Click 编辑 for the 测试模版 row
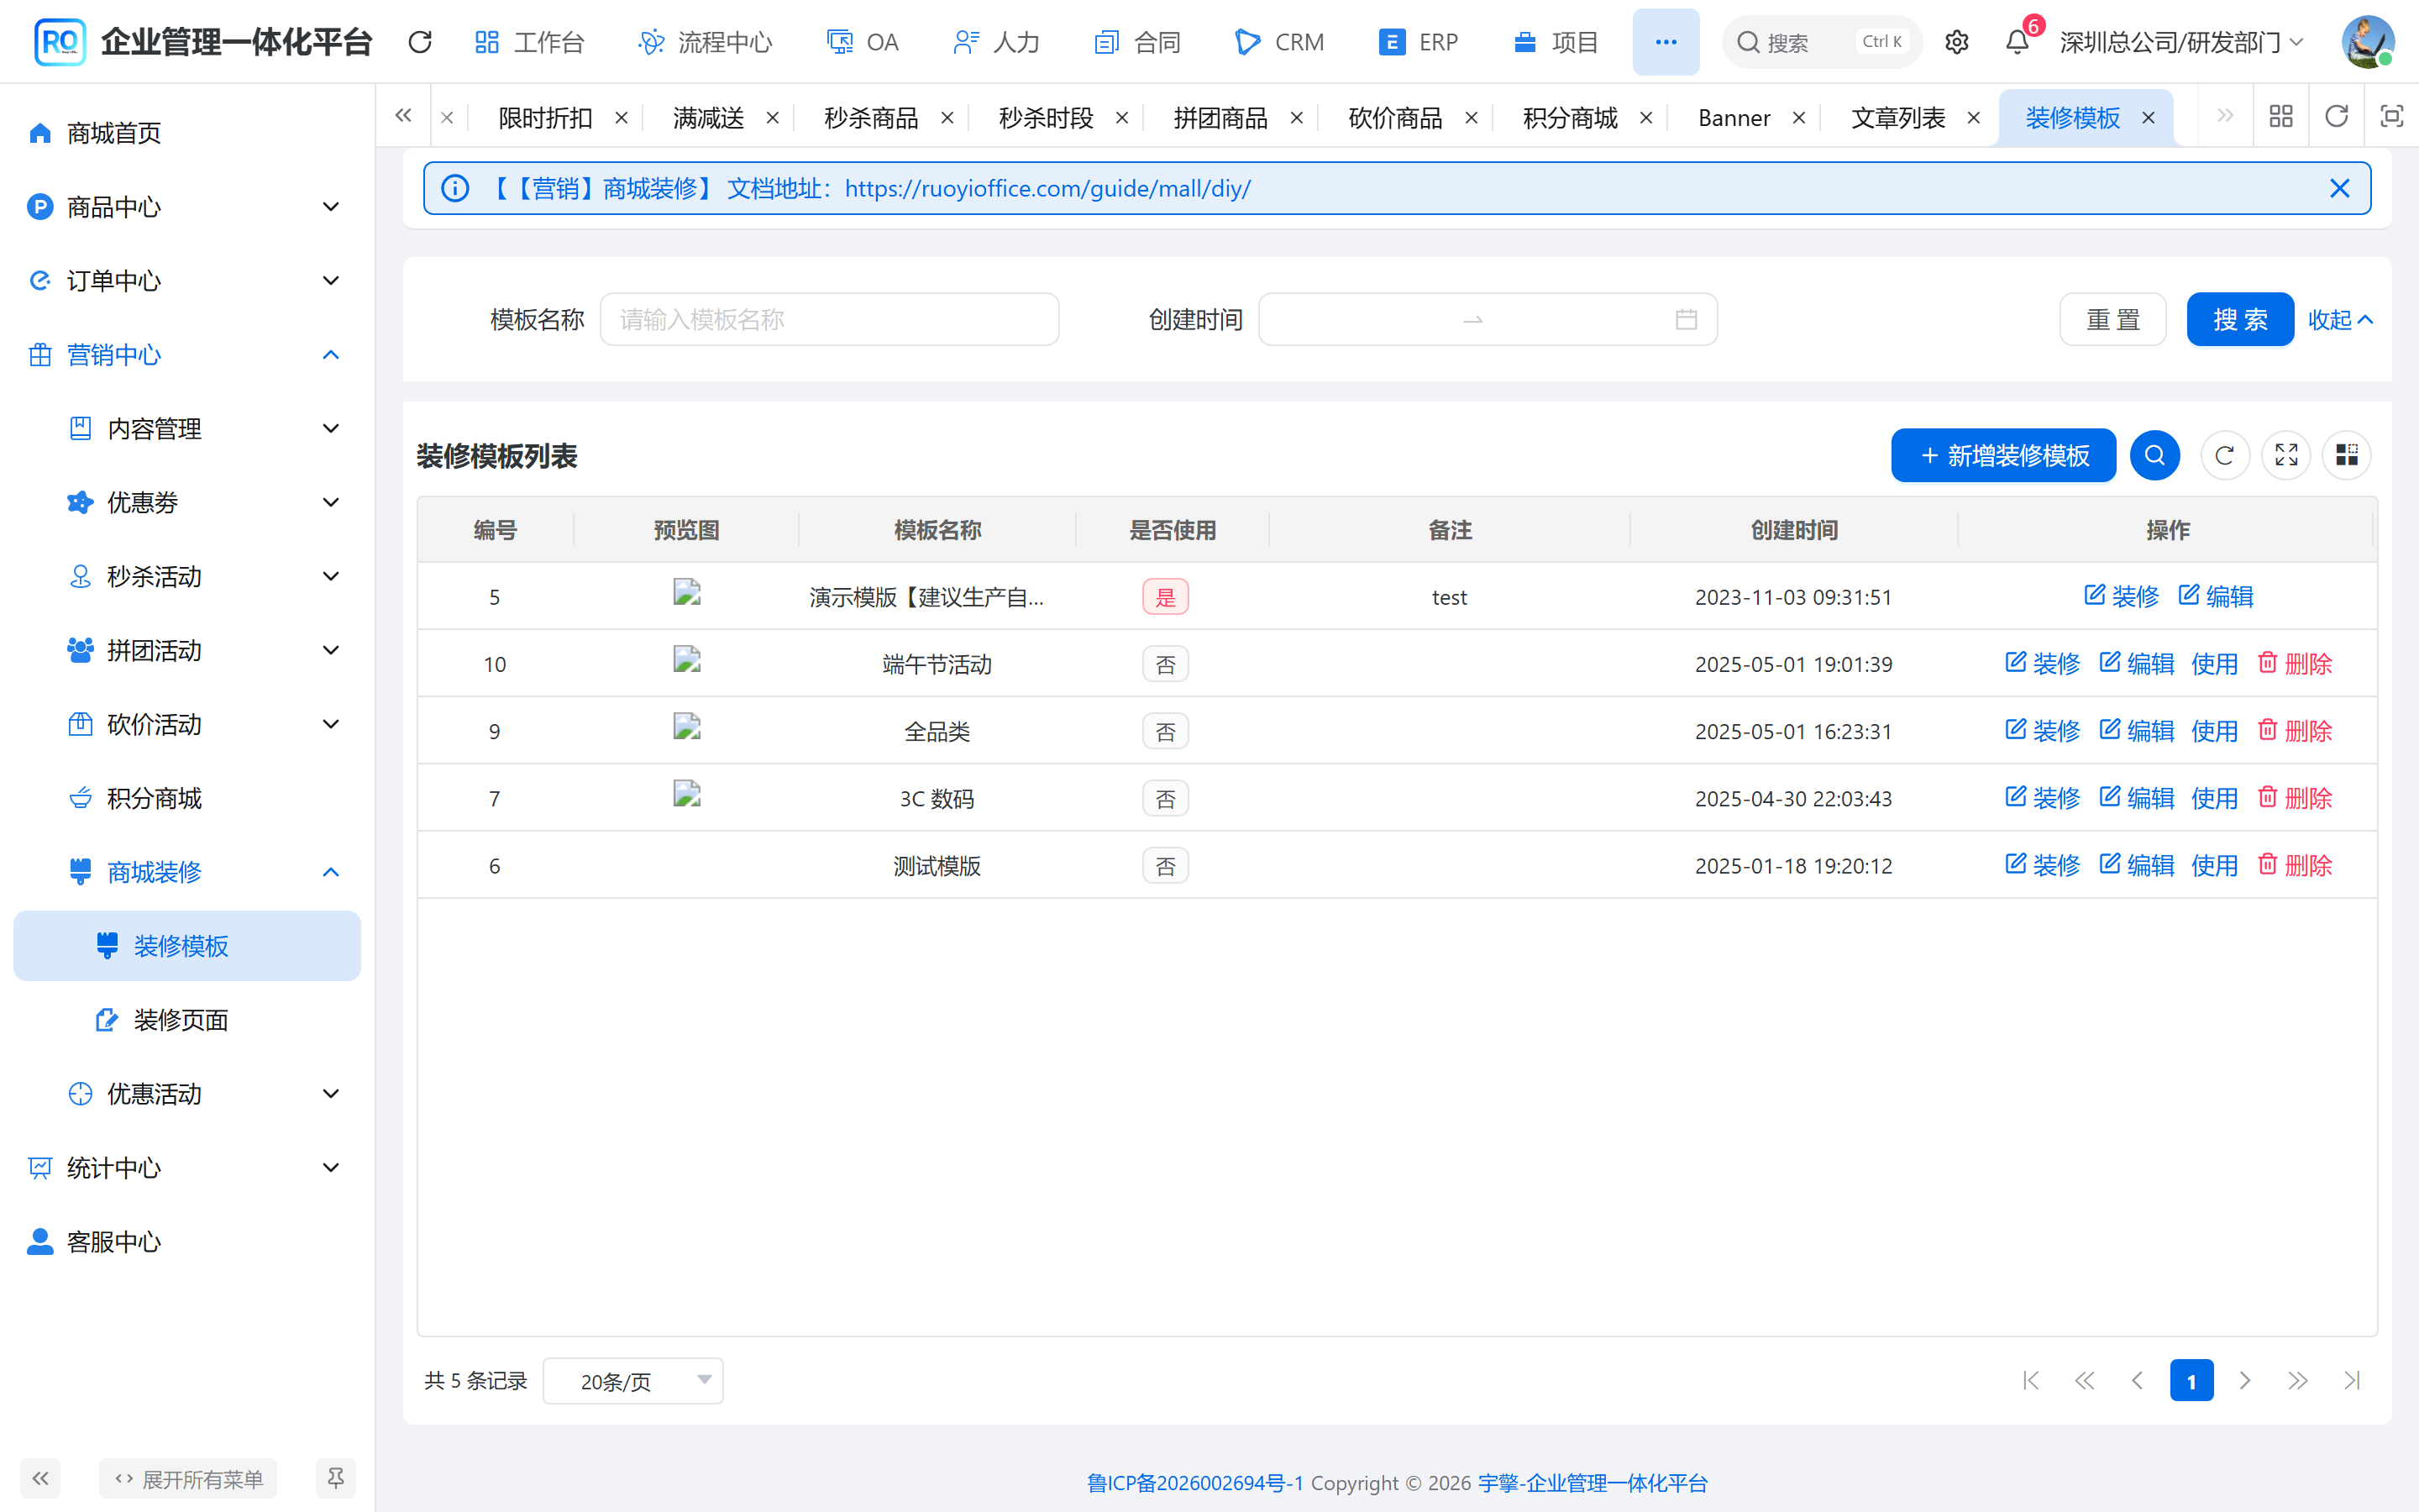This screenshot has width=2419, height=1512. (x=2136, y=865)
